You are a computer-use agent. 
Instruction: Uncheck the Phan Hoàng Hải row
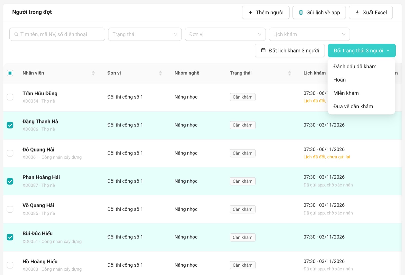click(x=10, y=181)
